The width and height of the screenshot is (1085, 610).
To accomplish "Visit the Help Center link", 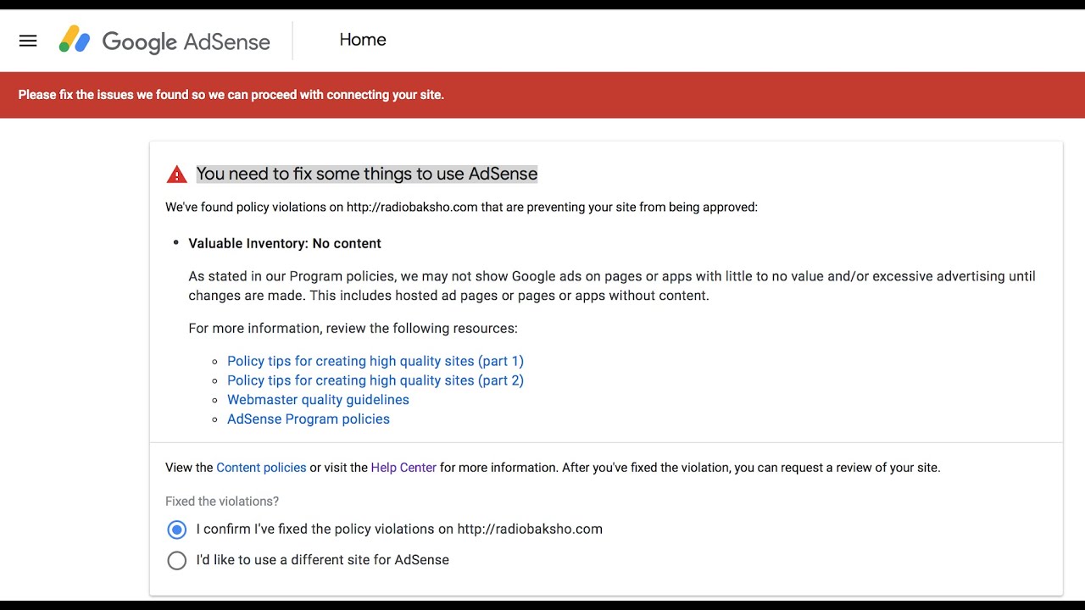I will coord(403,468).
